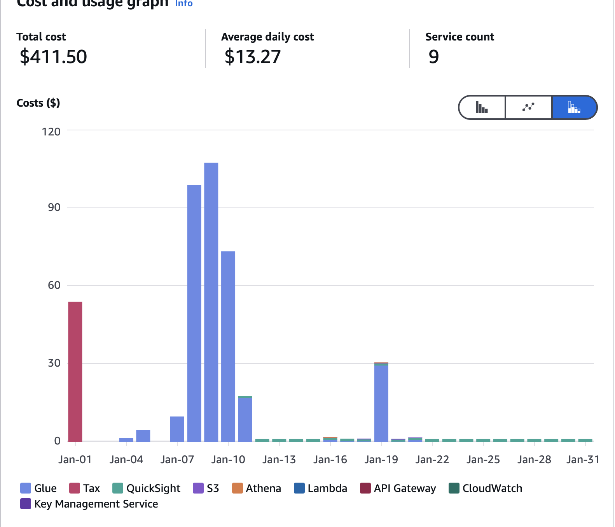
Task: Switch to the bar chart view
Action: pos(482,107)
